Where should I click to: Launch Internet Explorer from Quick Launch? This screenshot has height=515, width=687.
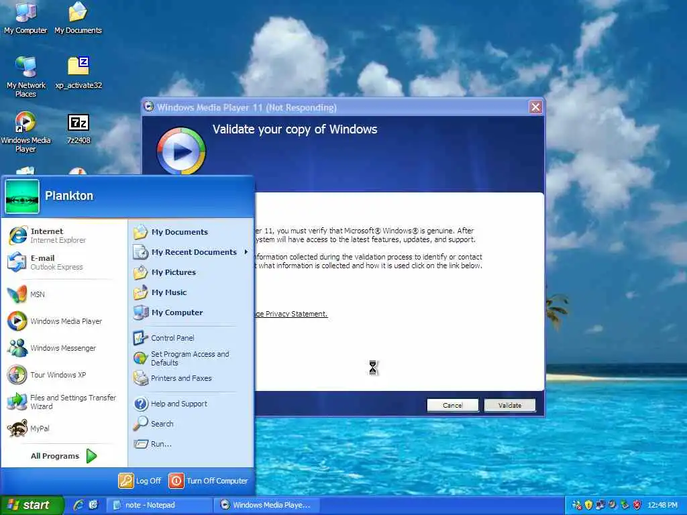tap(78, 505)
